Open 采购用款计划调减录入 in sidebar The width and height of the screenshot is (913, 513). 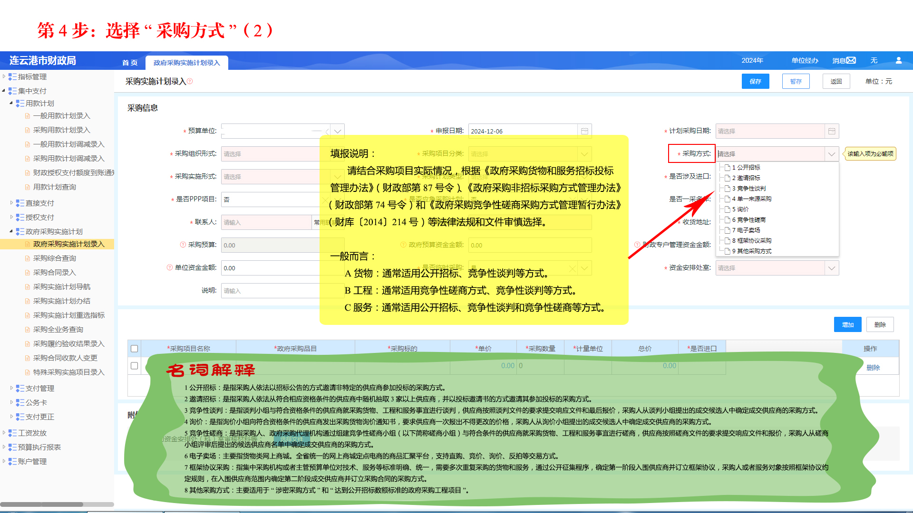68,159
